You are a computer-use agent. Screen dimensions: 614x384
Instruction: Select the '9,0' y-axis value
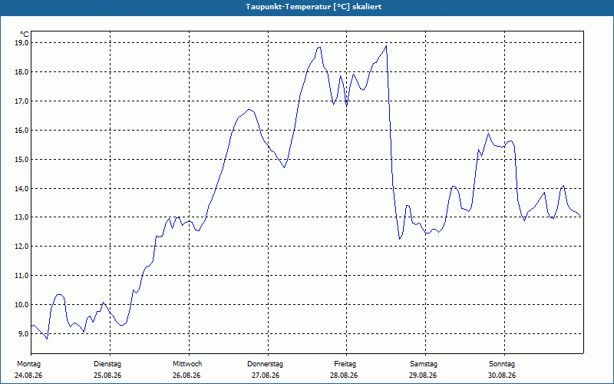point(23,333)
